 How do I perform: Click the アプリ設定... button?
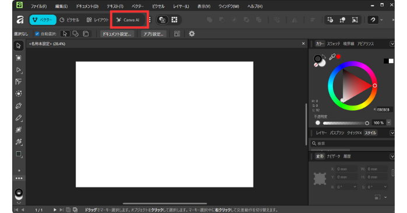[x=153, y=34]
